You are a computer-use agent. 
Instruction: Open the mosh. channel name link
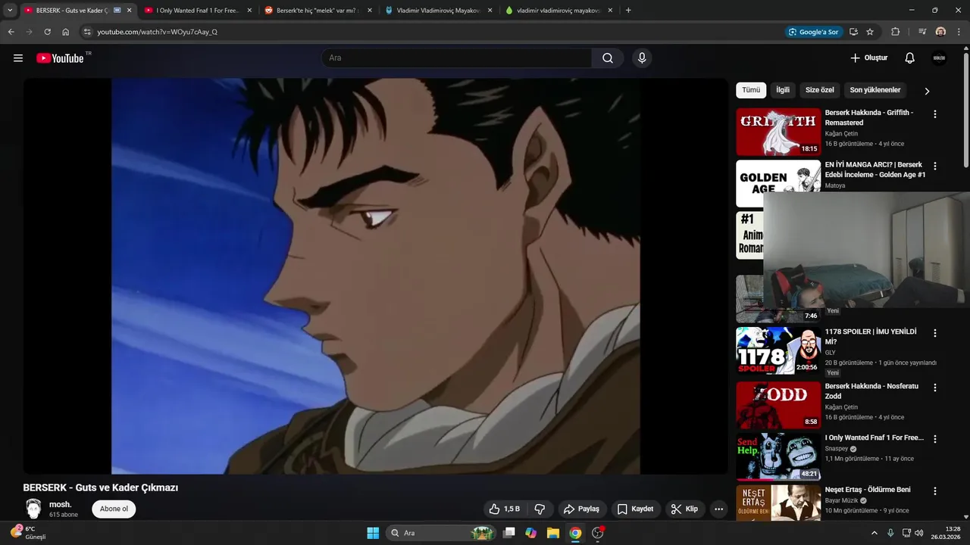(x=61, y=505)
